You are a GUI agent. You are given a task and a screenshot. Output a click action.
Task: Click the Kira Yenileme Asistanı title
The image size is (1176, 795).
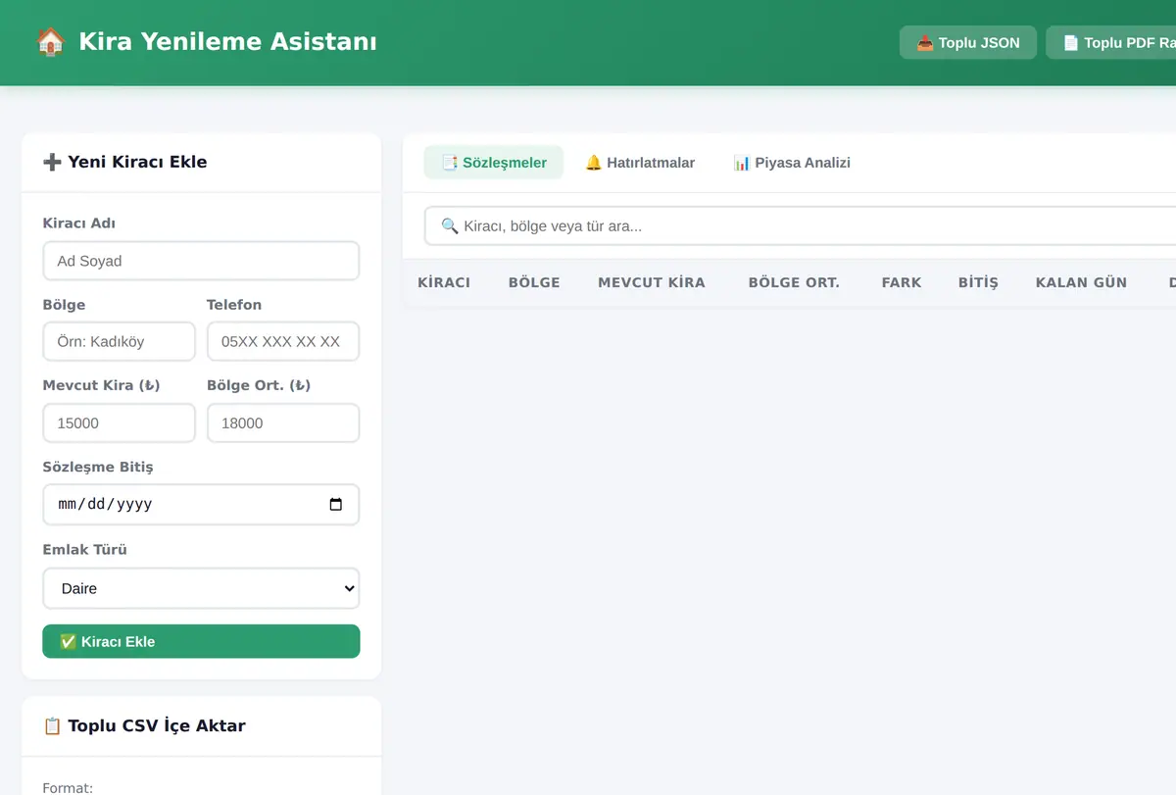point(227,42)
